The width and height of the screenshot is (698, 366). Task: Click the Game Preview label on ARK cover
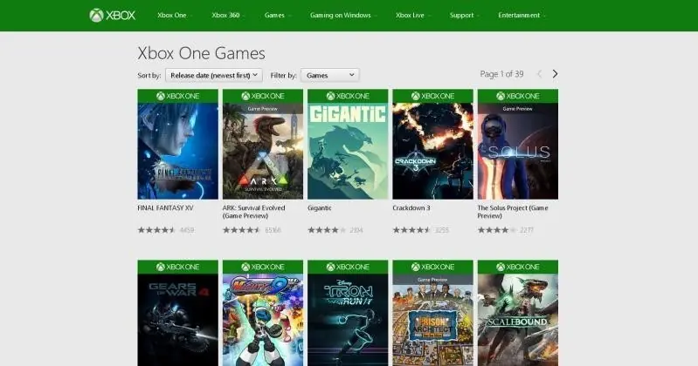tap(263, 109)
